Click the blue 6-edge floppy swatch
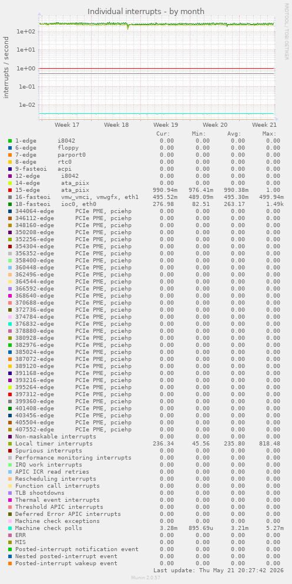The image size is (292, 584). pyautogui.click(x=10, y=148)
